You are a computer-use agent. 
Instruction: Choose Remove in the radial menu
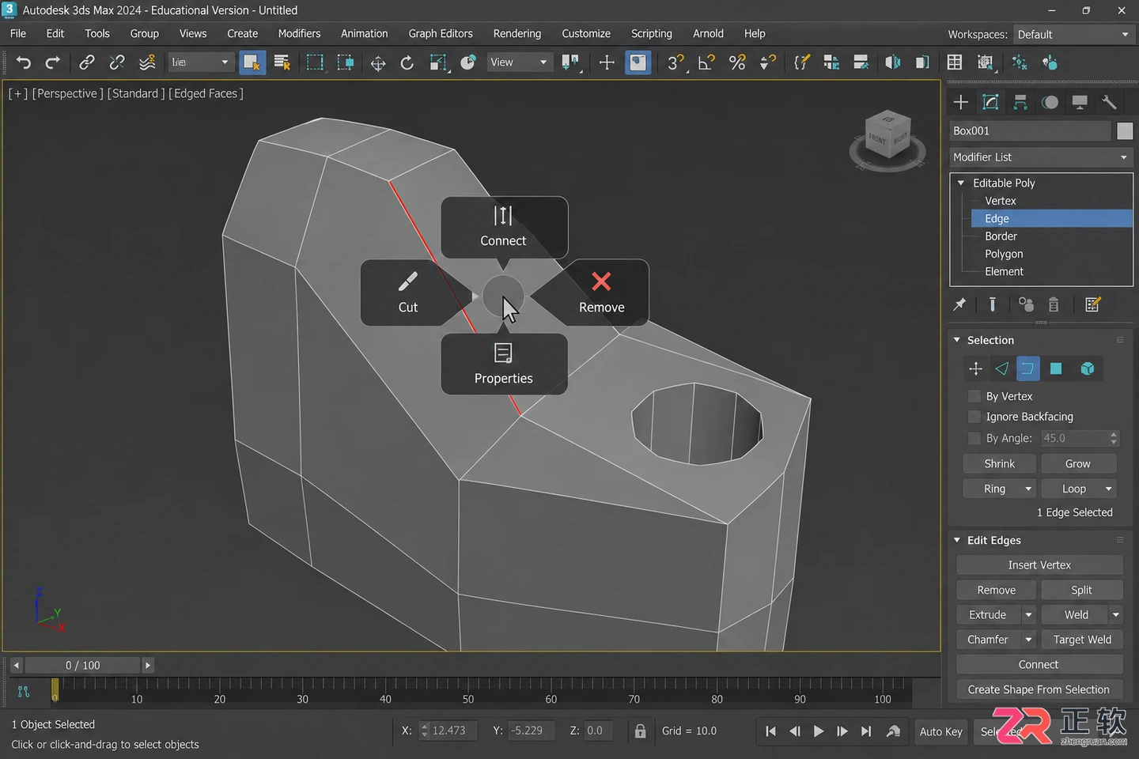[x=601, y=293]
